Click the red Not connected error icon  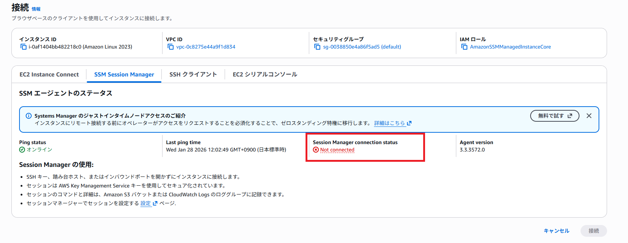[x=316, y=150]
